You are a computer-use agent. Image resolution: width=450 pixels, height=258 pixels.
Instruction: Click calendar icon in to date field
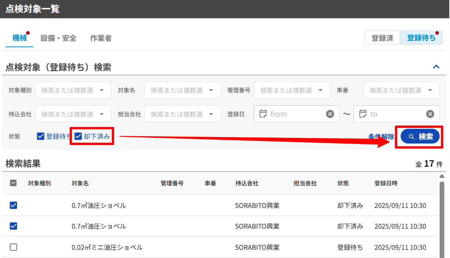pyautogui.click(x=363, y=114)
